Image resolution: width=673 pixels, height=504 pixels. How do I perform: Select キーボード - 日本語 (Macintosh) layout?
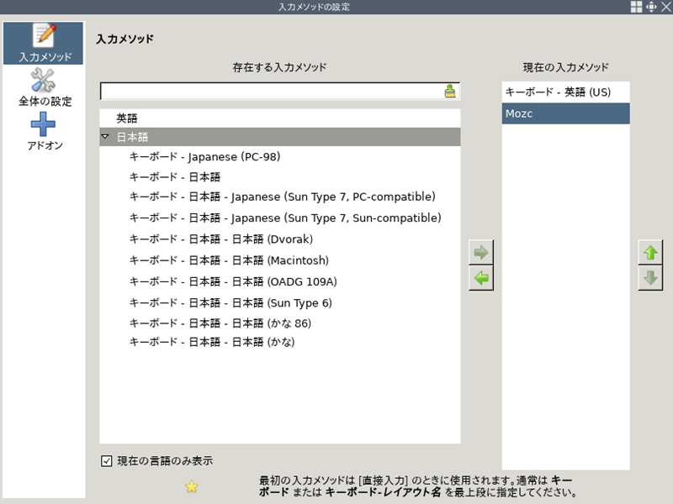click(229, 260)
